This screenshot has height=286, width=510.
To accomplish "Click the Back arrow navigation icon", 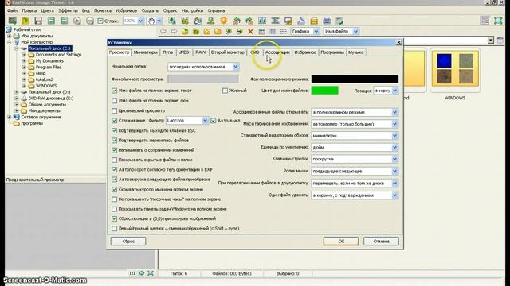I will point(163,31).
